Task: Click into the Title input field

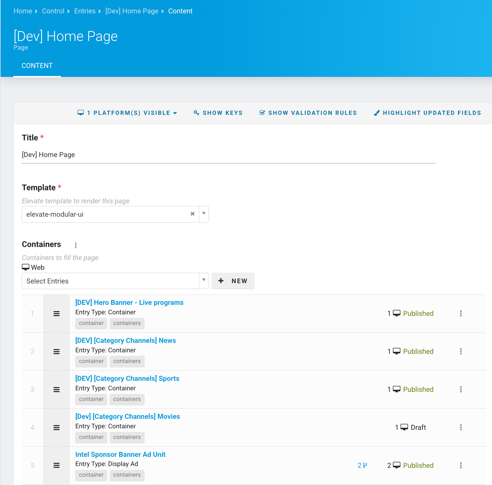Action: 228,155
